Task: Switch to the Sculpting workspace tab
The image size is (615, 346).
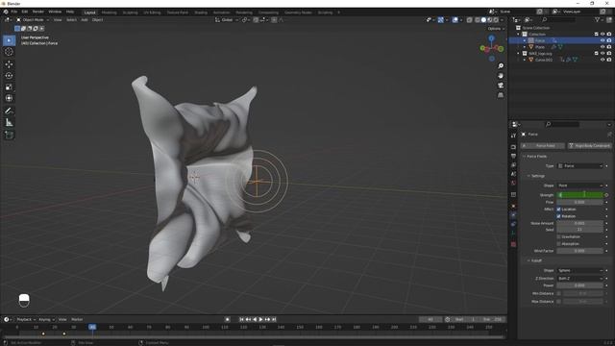Action: [x=131, y=12]
